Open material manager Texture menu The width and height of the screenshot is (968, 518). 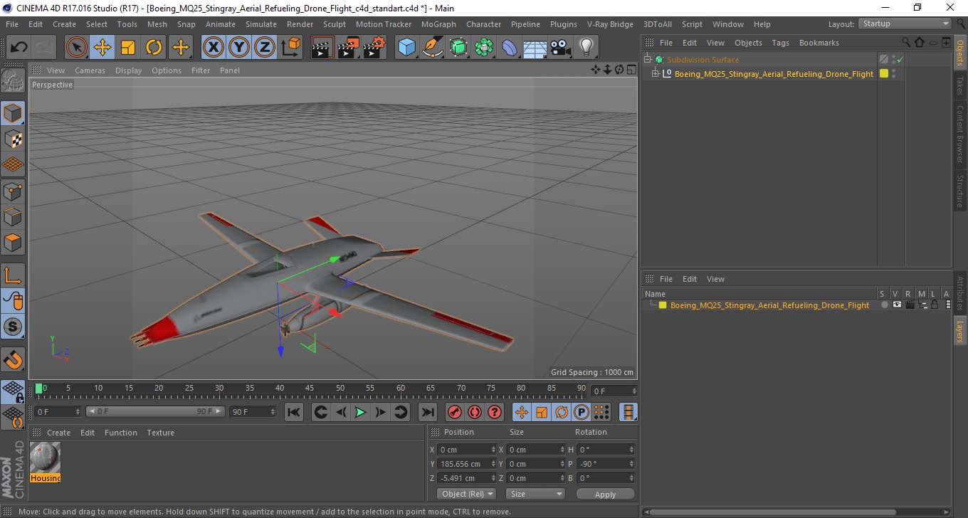pyautogui.click(x=160, y=433)
